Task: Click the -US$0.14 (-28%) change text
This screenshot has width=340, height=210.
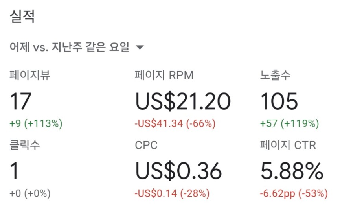Action: (172, 193)
